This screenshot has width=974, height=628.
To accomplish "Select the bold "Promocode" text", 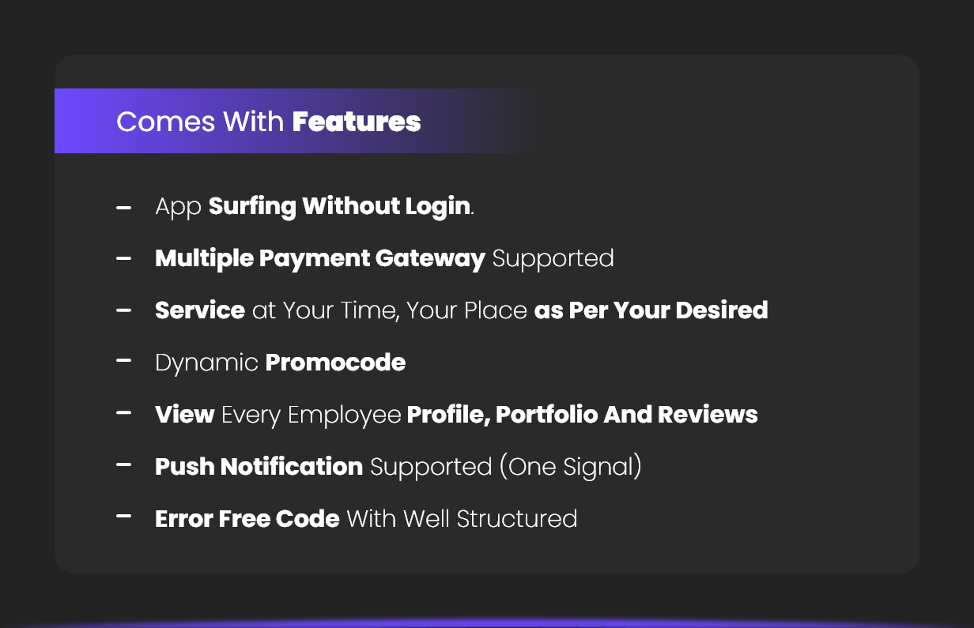I will tap(335, 363).
